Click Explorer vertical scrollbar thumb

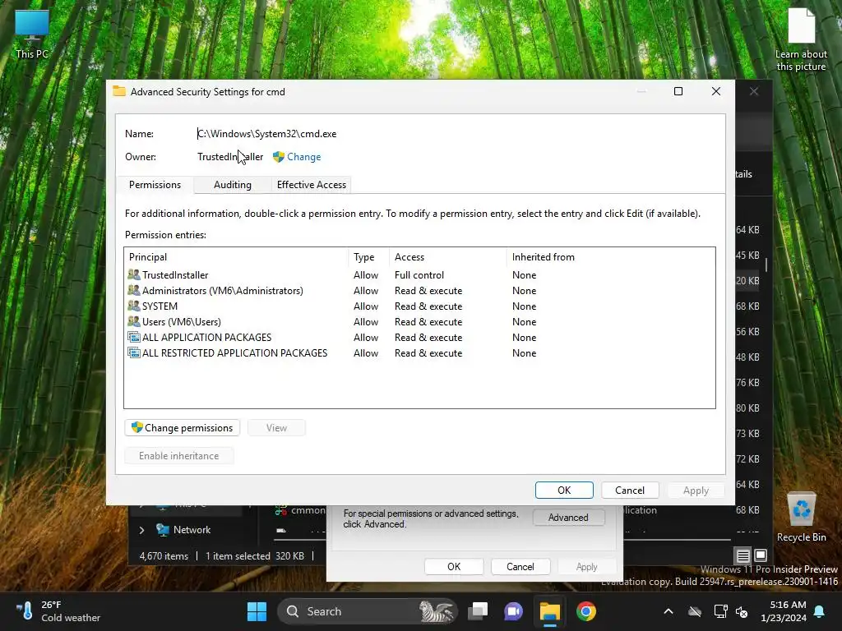(766, 265)
